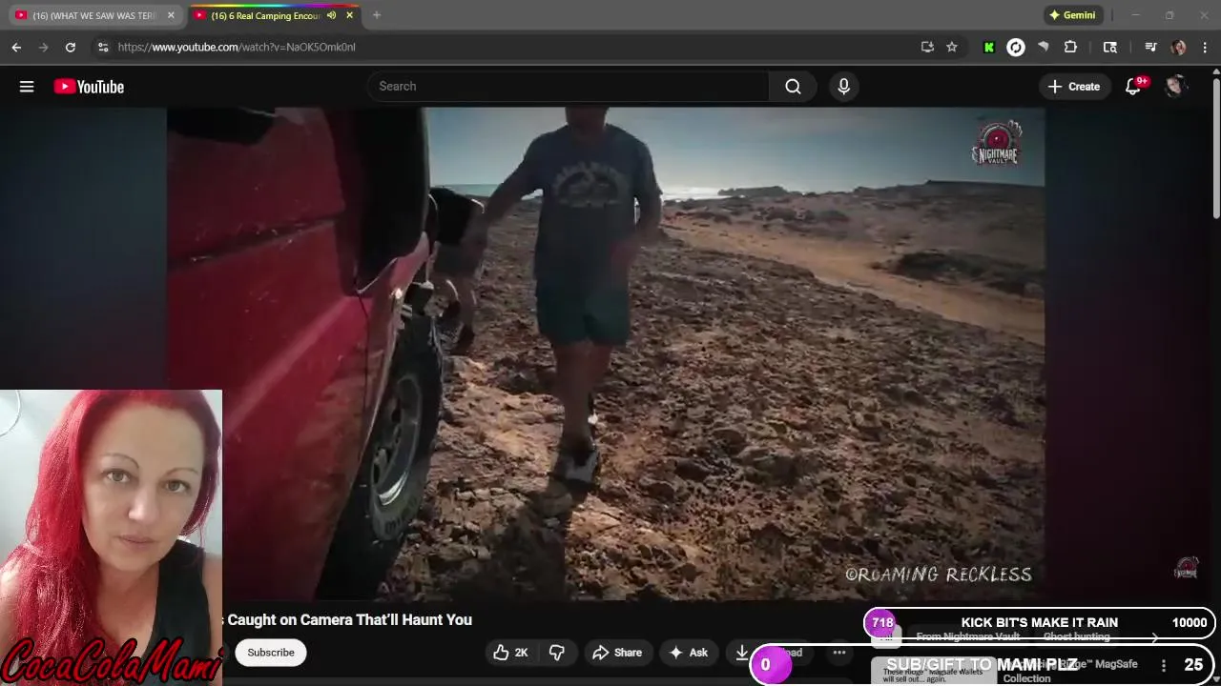Focus the YouTube search field
Viewport: 1221px width, 686px height.
click(x=569, y=87)
